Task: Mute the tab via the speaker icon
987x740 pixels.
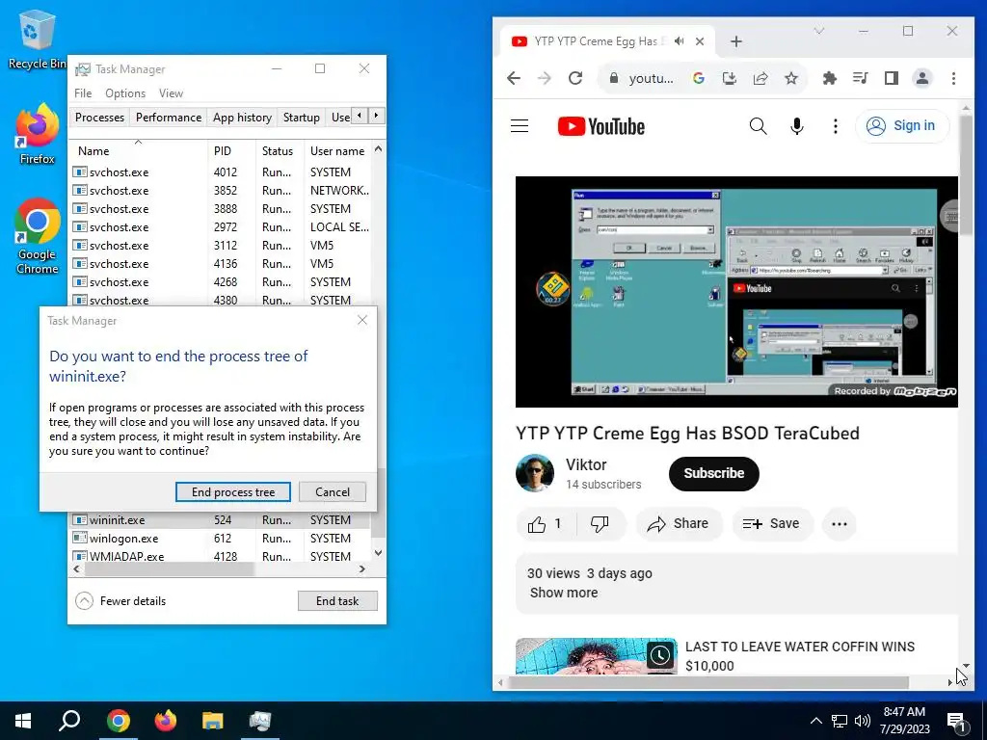Action: click(680, 40)
